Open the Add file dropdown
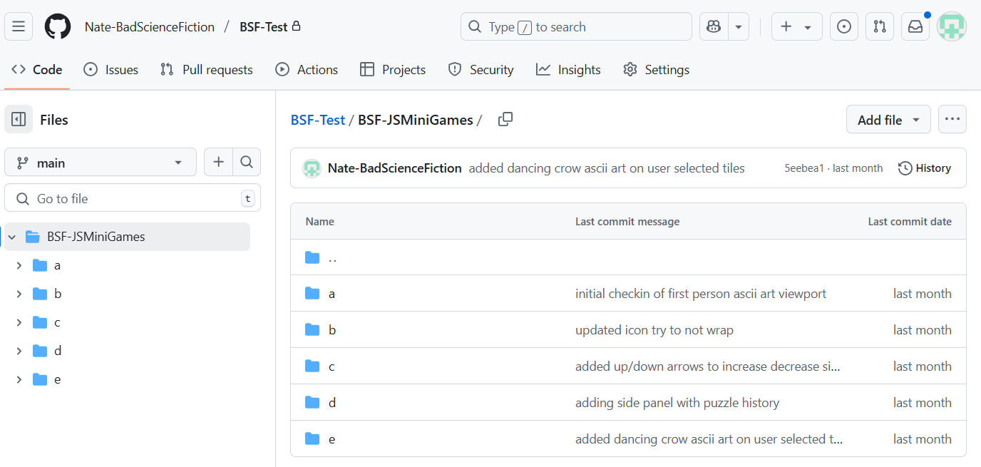Image resolution: width=981 pixels, height=467 pixels. pyautogui.click(x=888, y=120)
